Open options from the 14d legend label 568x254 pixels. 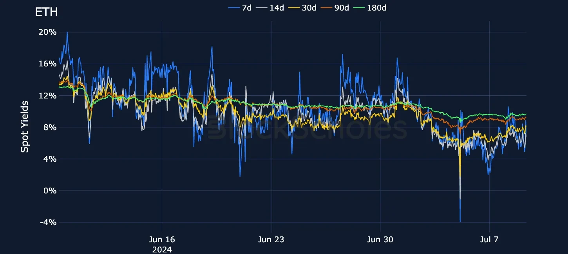(x=277, y=7)
